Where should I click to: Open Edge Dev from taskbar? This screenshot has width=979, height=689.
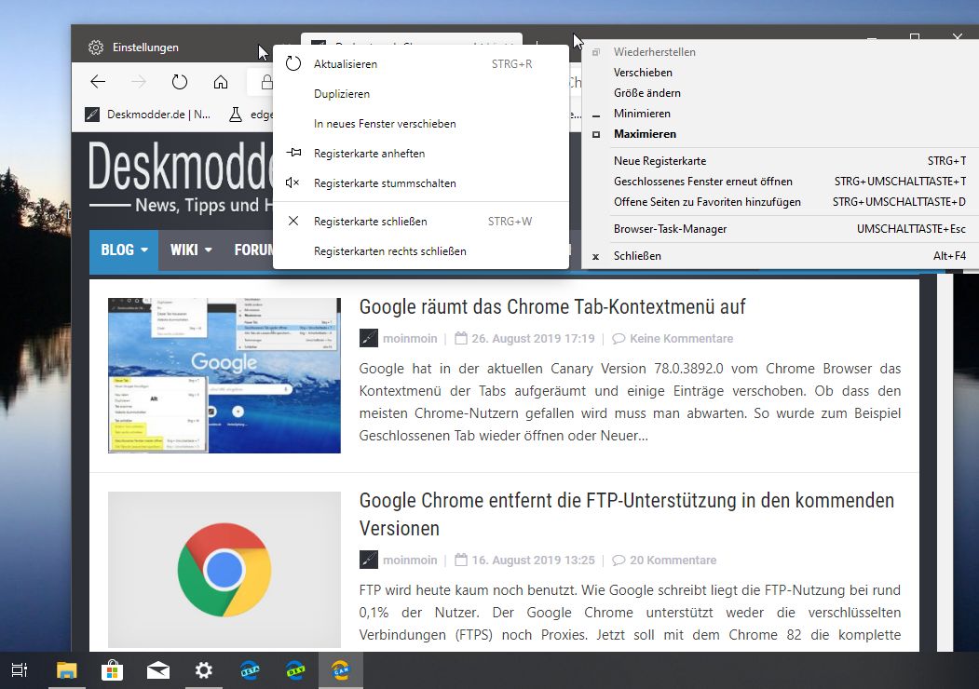pyautogui.click(x=295, y=671)
